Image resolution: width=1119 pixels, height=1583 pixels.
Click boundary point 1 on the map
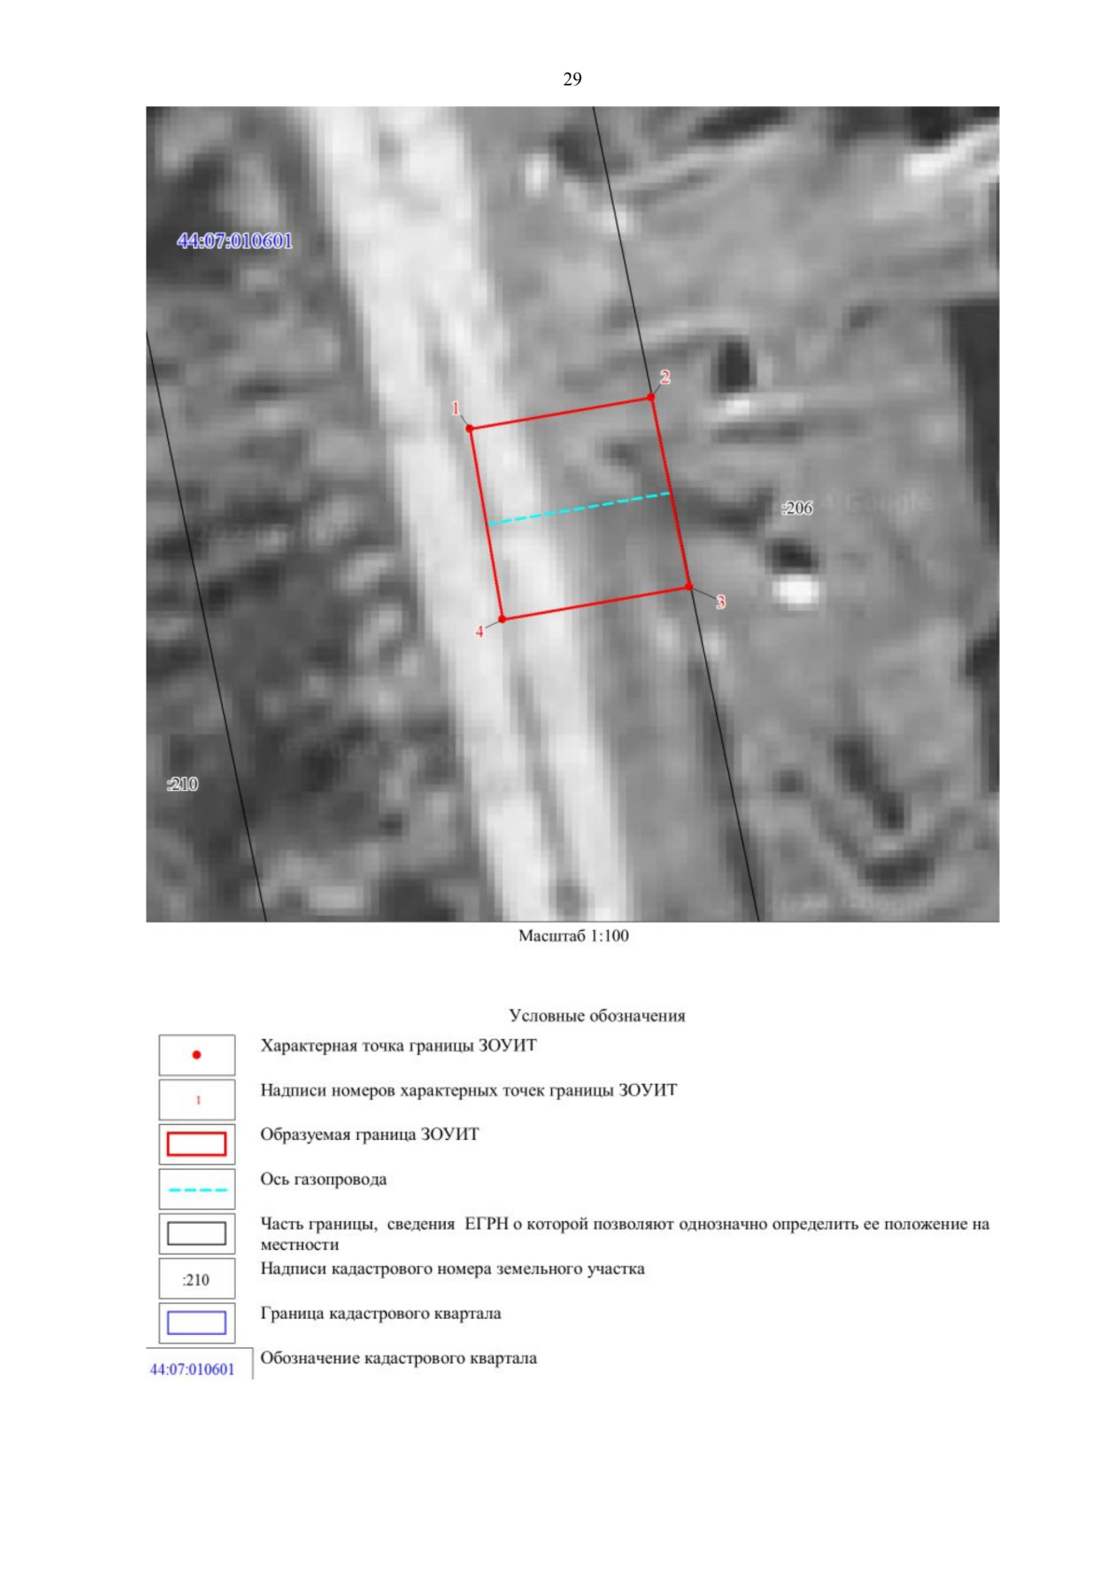[x=470, y=428]
